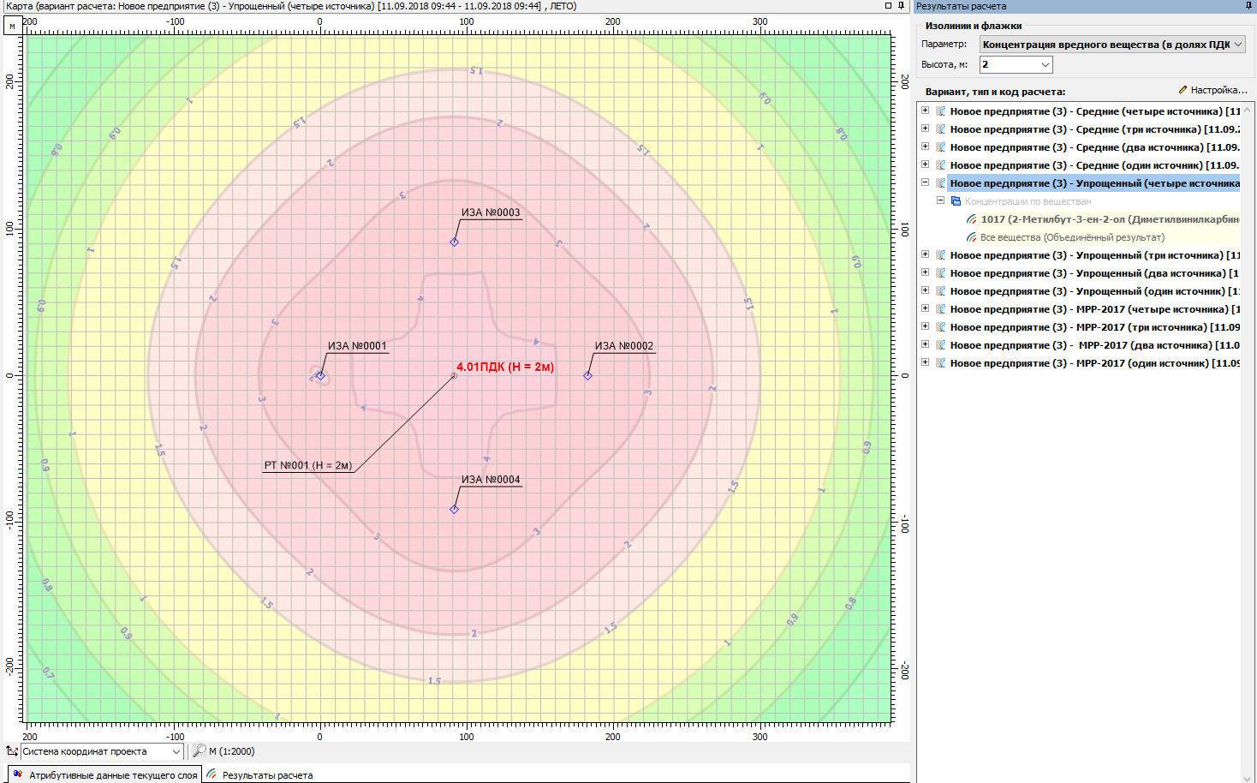1257x783 pixels.
Task: Pin the Результаты расчета panel
Action: [x=1248, y=6]
